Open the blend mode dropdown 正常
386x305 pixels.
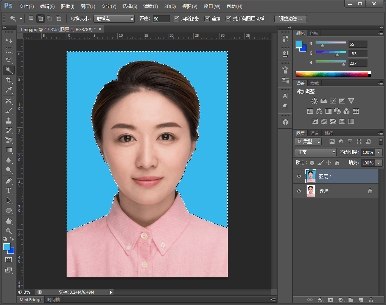click(x=316, y=152)
